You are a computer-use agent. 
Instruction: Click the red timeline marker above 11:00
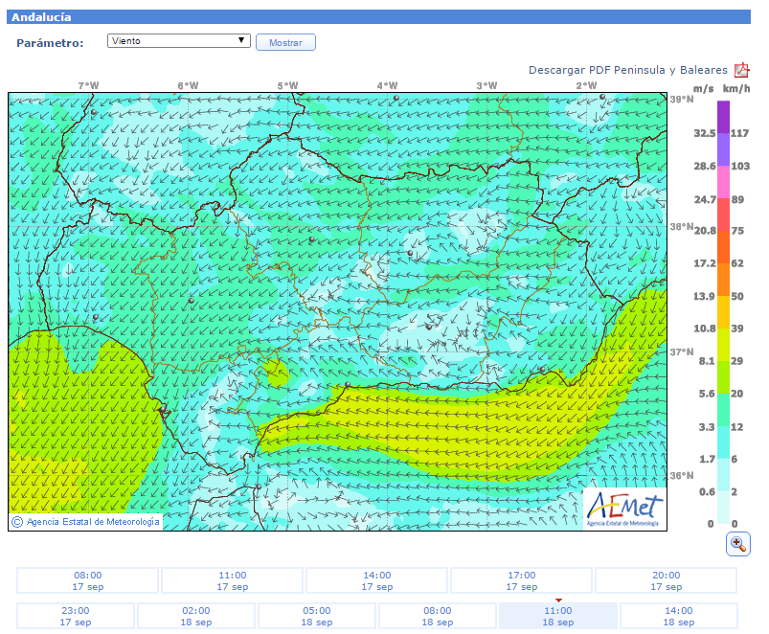558,600
